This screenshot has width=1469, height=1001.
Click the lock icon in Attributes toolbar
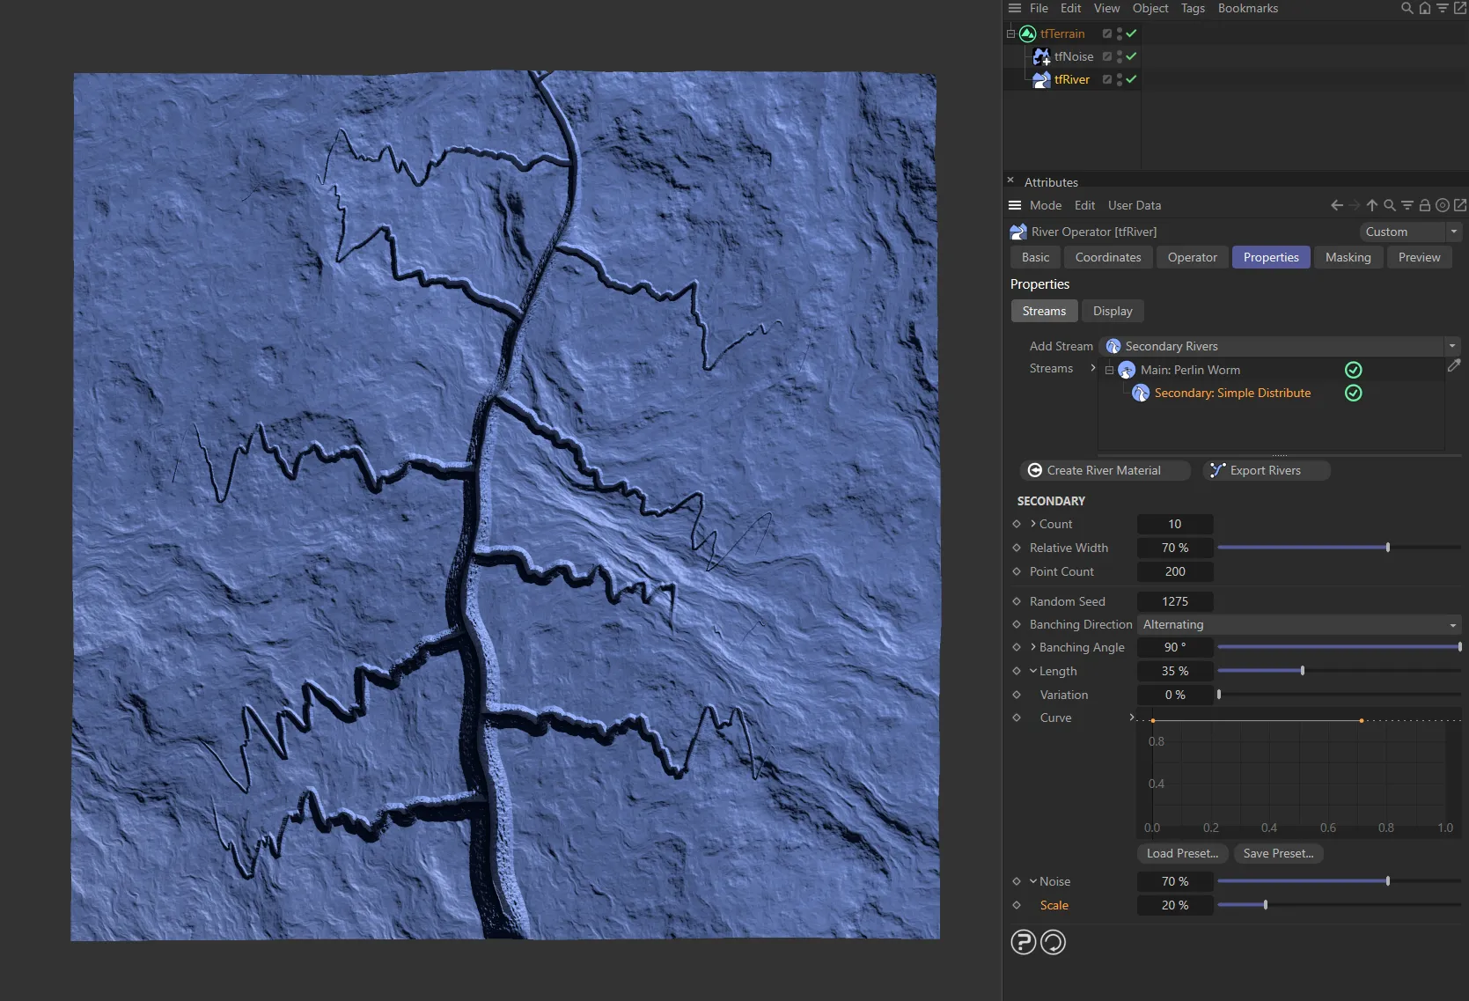pos(1424,205)
